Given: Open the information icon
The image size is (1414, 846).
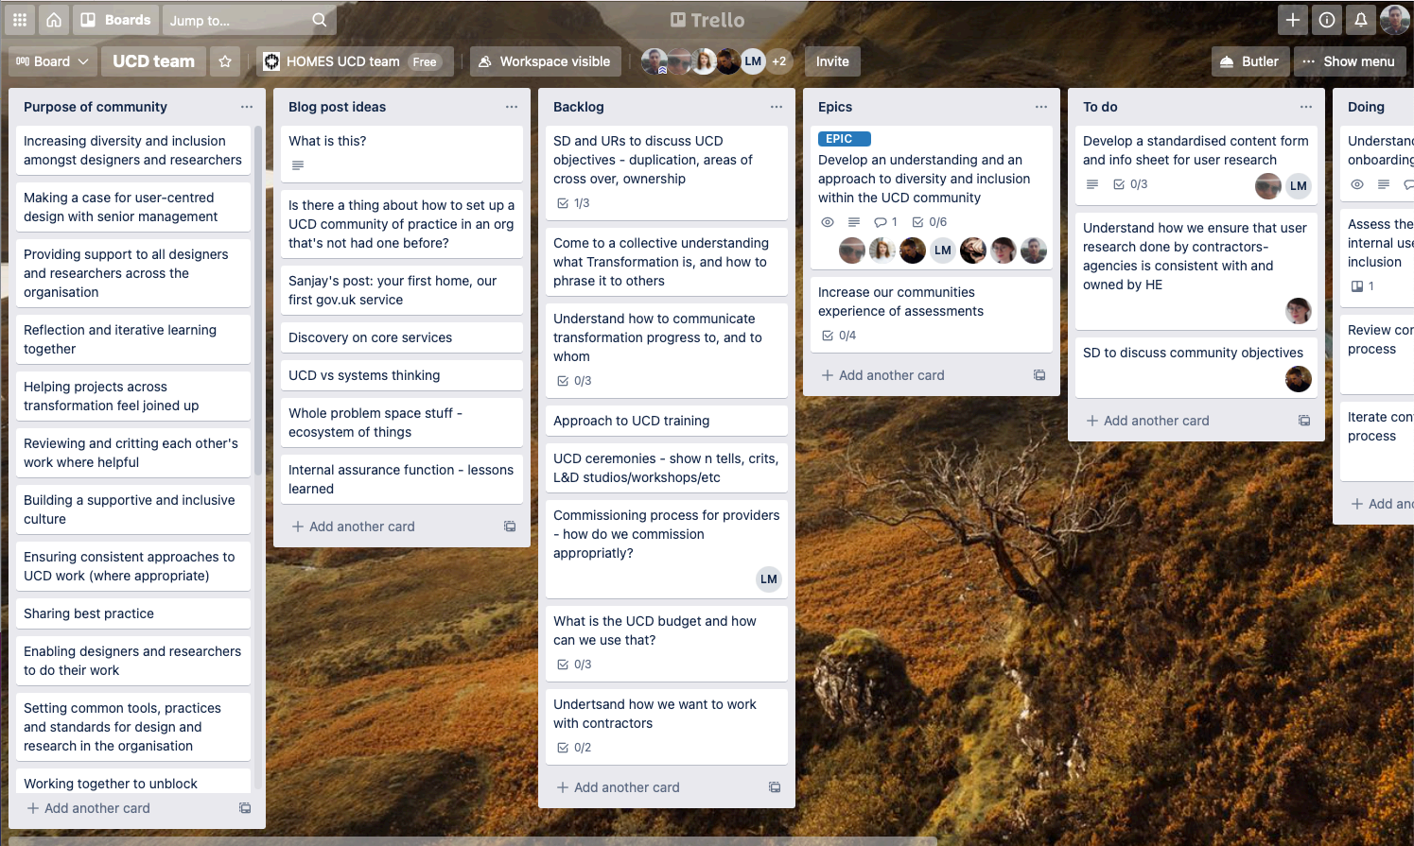Looking at the screenshot, I should (1327, 20).
